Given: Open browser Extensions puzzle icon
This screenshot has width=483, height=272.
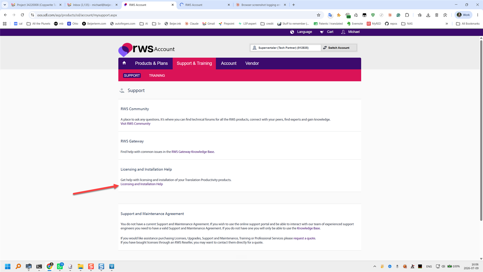Looking at the screenshot, I should (407, 15).
